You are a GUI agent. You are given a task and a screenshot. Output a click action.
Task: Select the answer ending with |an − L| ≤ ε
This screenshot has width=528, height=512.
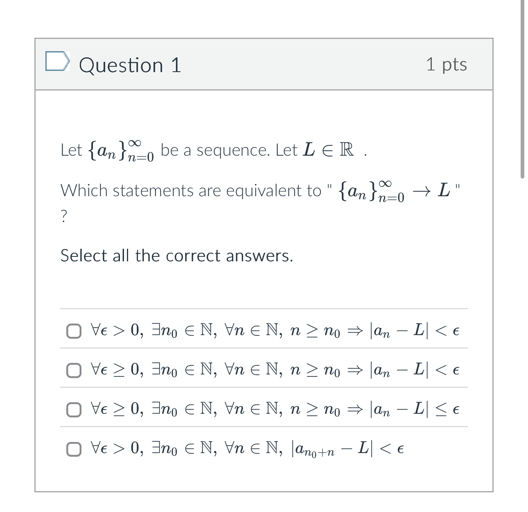[74, 410]
